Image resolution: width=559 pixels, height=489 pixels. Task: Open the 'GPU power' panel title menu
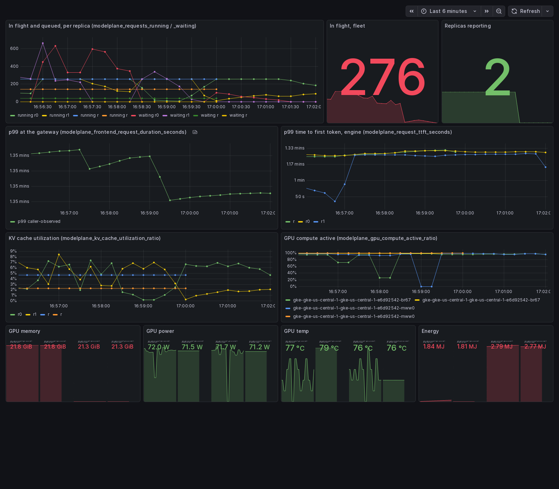tap(160, 331)
